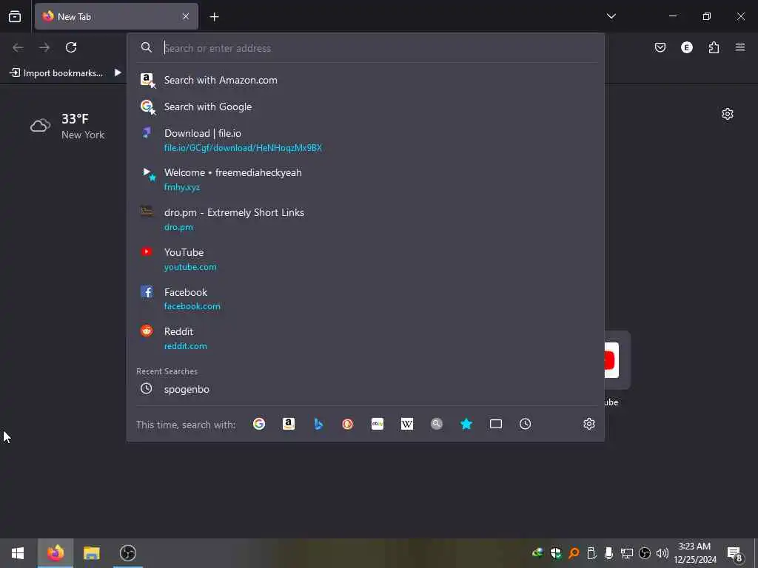Search in History clock icon
Screen dimensions: 758x568
click(525, 424)
